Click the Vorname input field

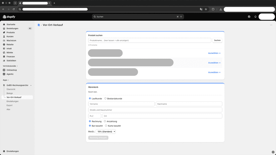(121, 104)
